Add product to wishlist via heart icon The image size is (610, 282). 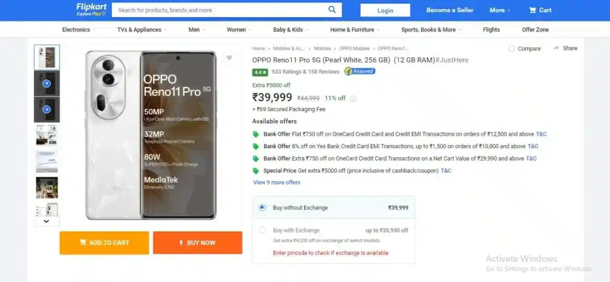coord(229,58)
